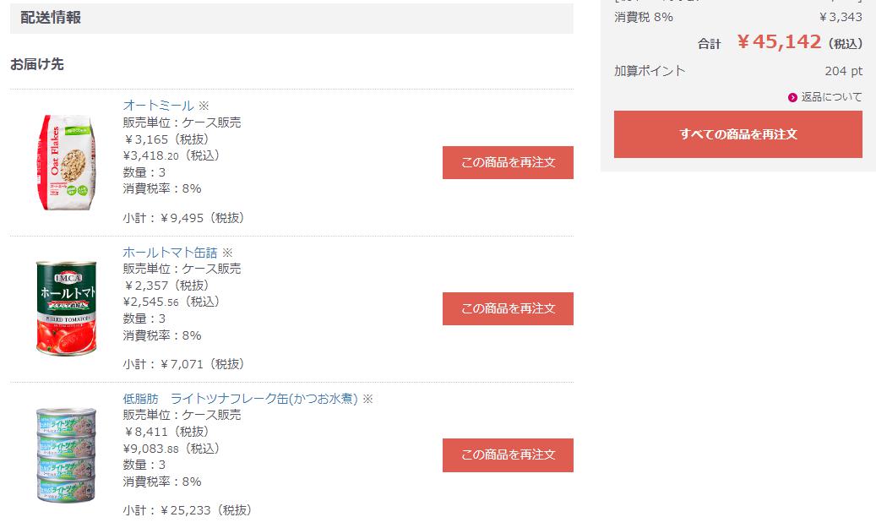
Task: Open the 返品について link
Action: pyautogui.click(x=831, y=97)
